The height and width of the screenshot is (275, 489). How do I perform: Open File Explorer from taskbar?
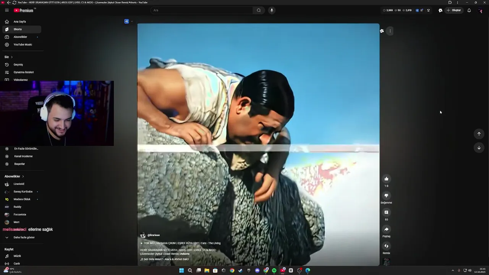[x=207, y=270]
